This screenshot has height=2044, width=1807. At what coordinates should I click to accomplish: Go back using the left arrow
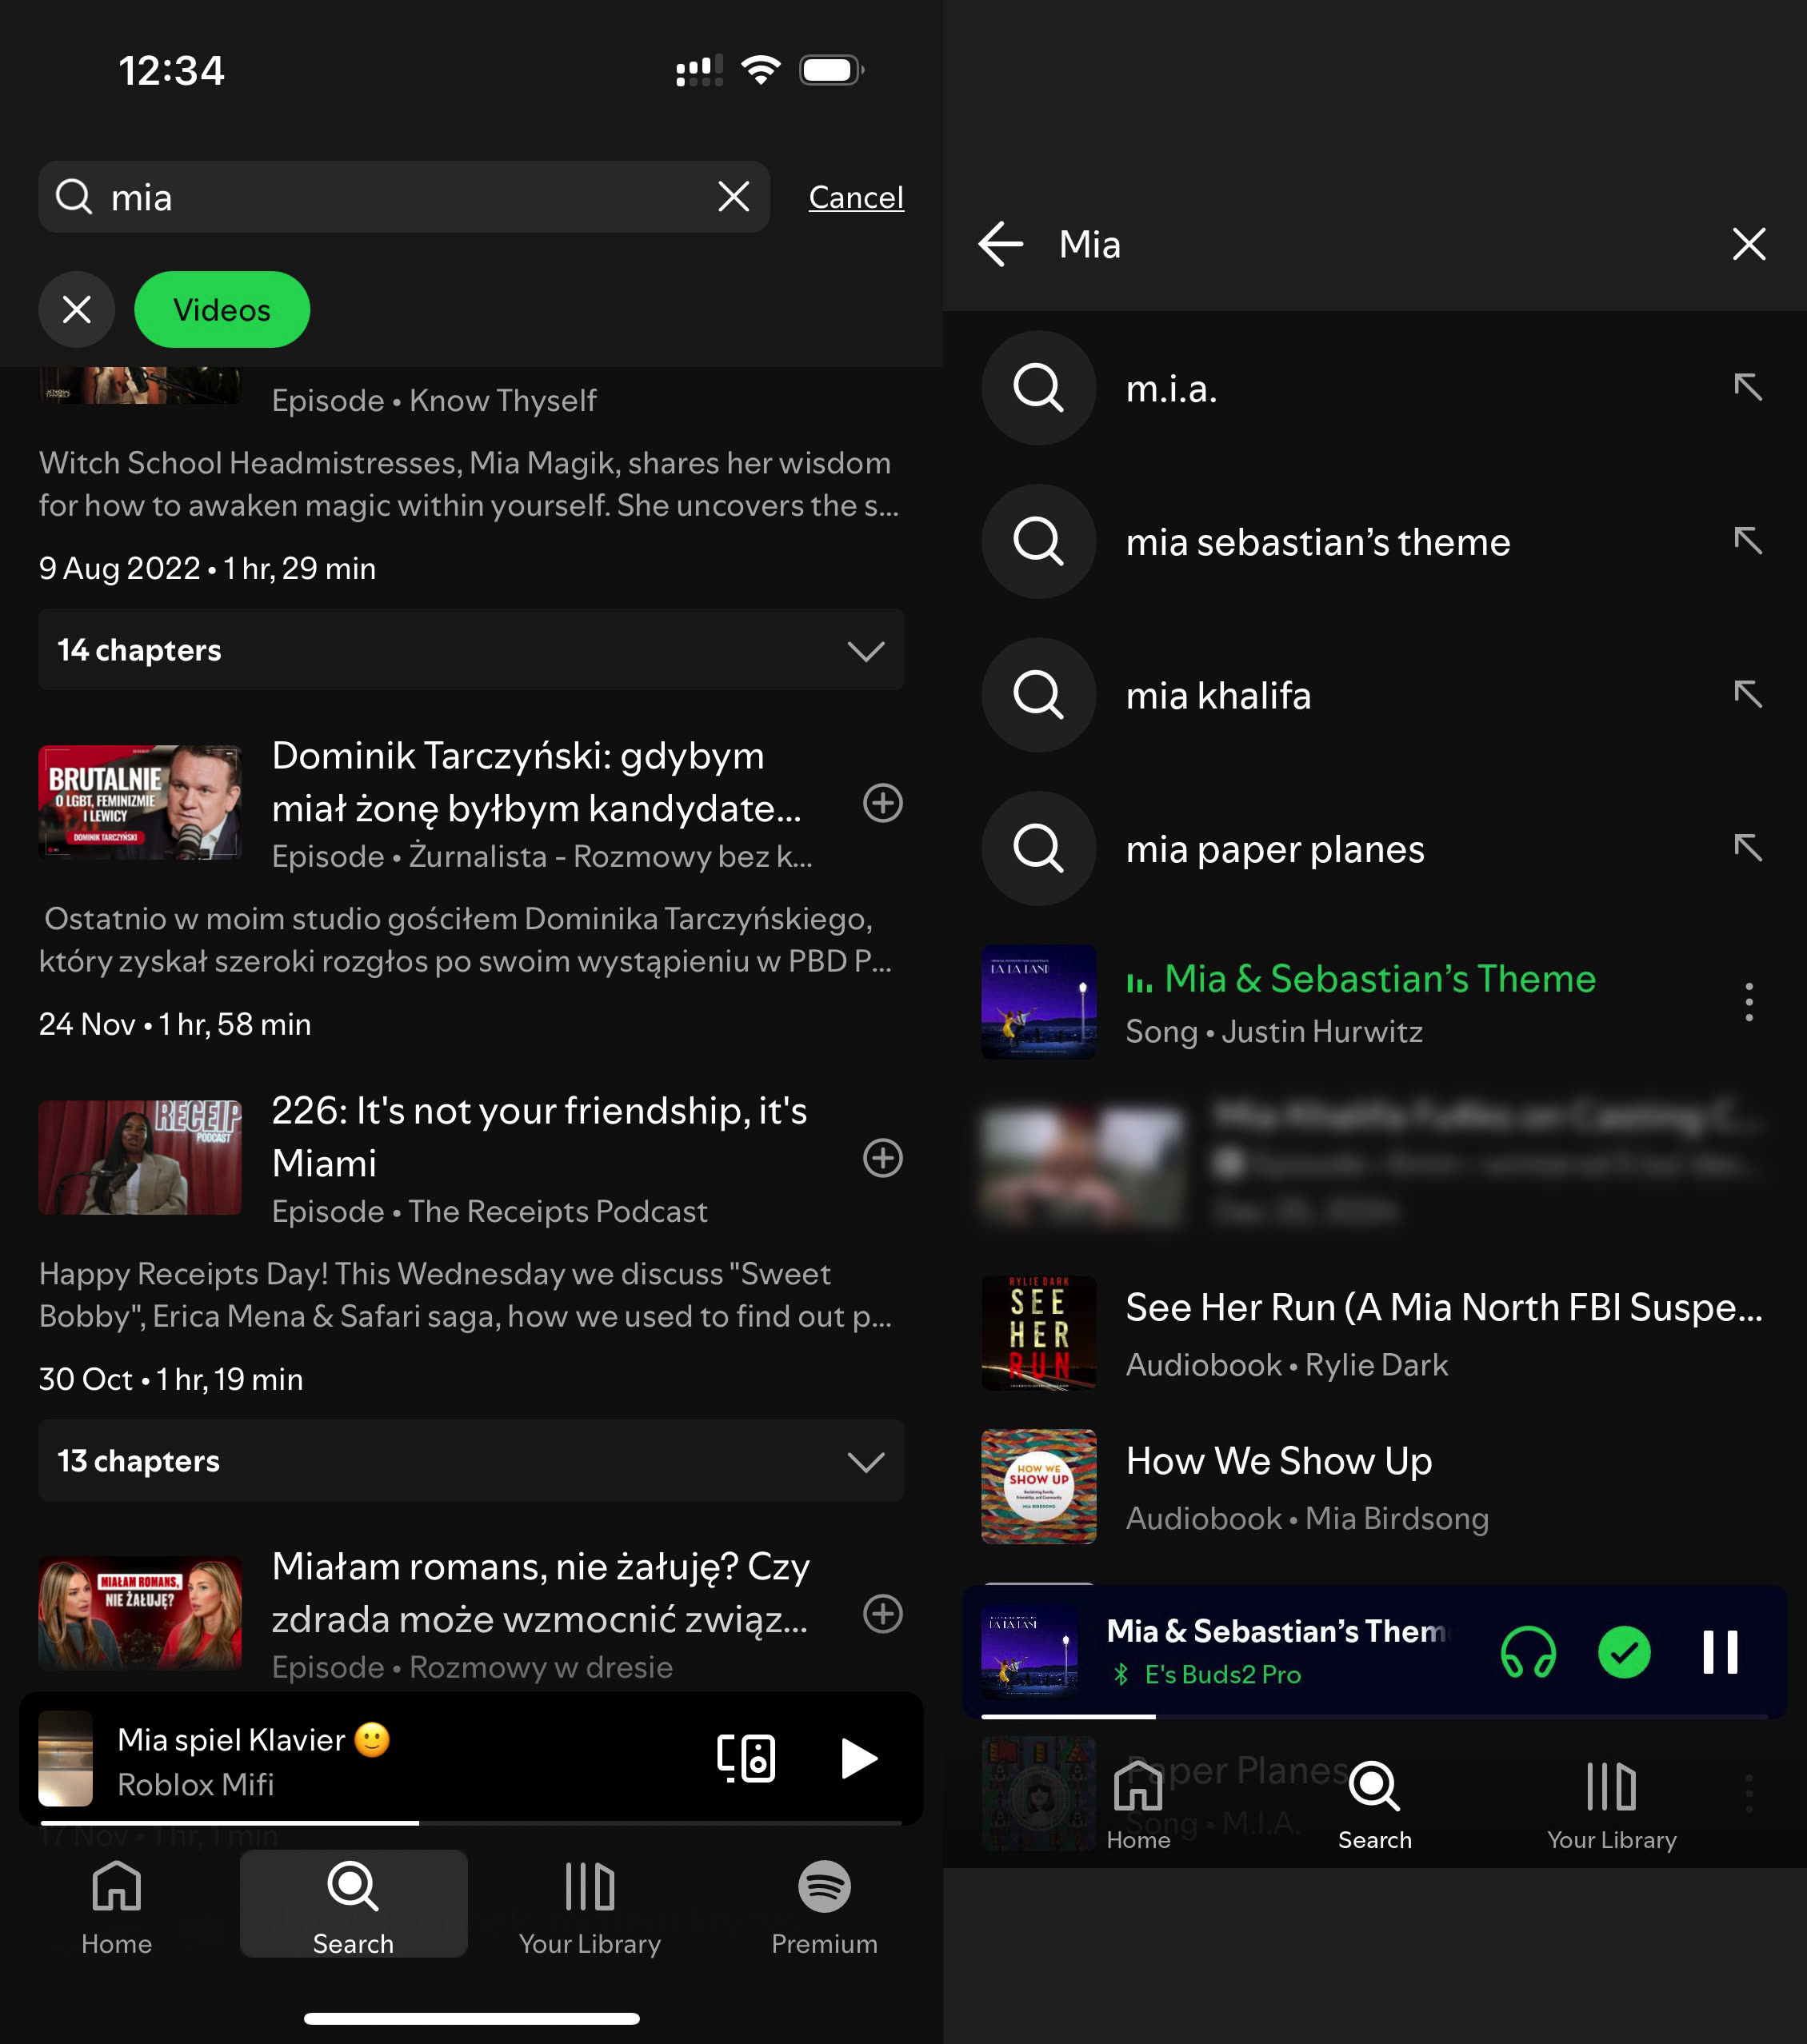pos(1001,244)
